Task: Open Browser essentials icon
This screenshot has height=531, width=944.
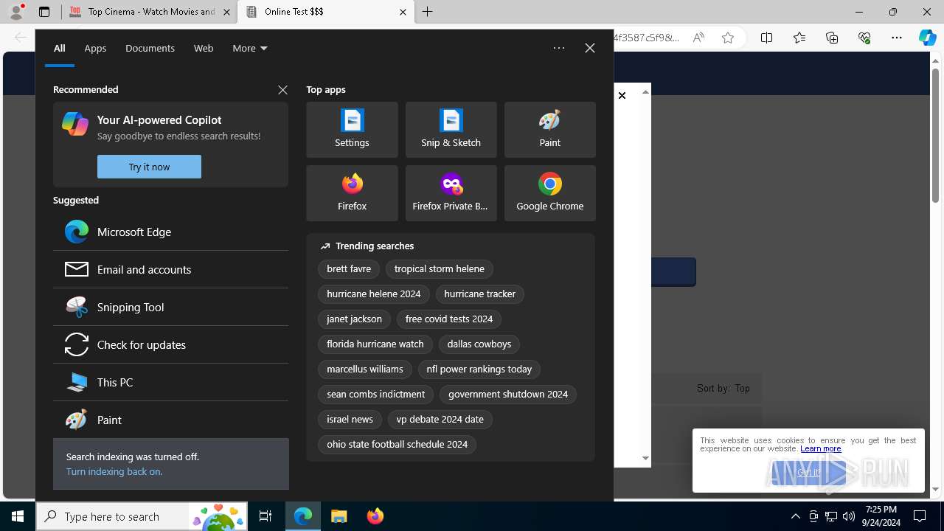Action: tap(864, 38)
